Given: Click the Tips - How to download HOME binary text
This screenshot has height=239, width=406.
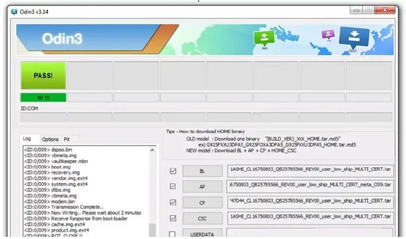Looking at the screenshot, I should [205, 131].
